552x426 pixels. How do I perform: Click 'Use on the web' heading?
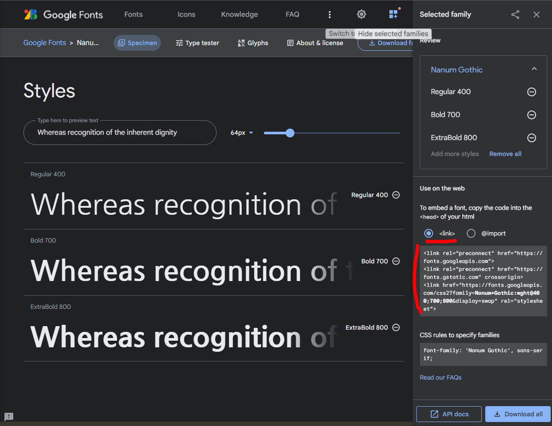442,188
